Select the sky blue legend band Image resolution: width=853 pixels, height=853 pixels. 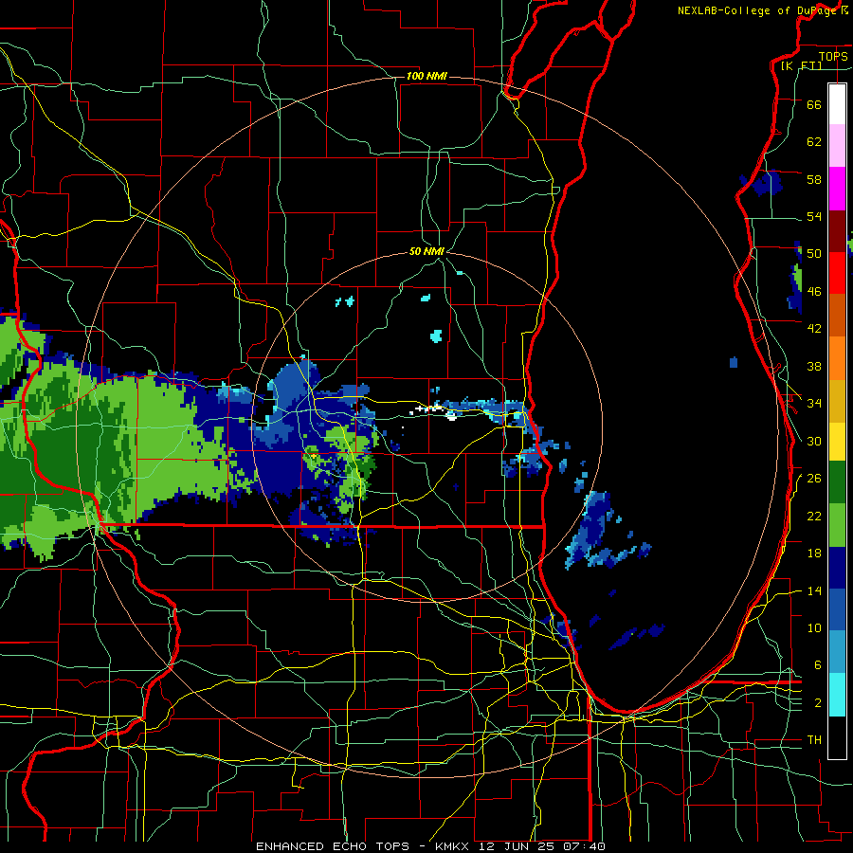pos(837,652)
